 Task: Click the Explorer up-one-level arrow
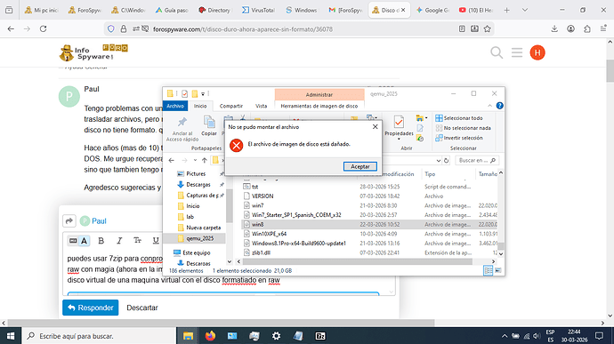pos(205,161)
